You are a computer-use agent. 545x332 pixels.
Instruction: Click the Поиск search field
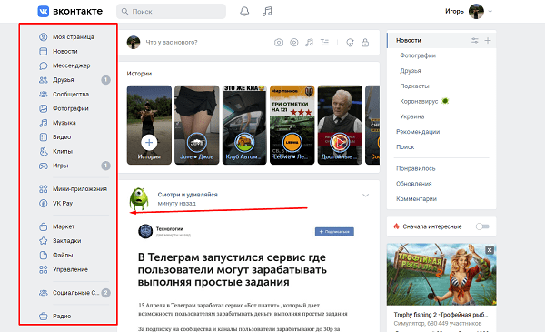(171, 12)
